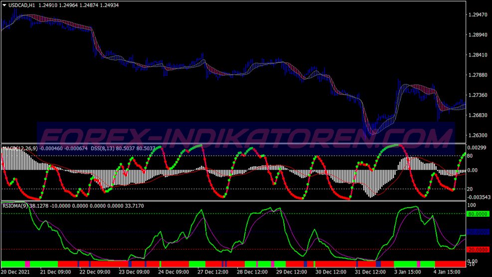The height and width of the screenshot is (277, 492).
Task: Click the 0.00299 MACD scale value
Action: pos(479,148)
